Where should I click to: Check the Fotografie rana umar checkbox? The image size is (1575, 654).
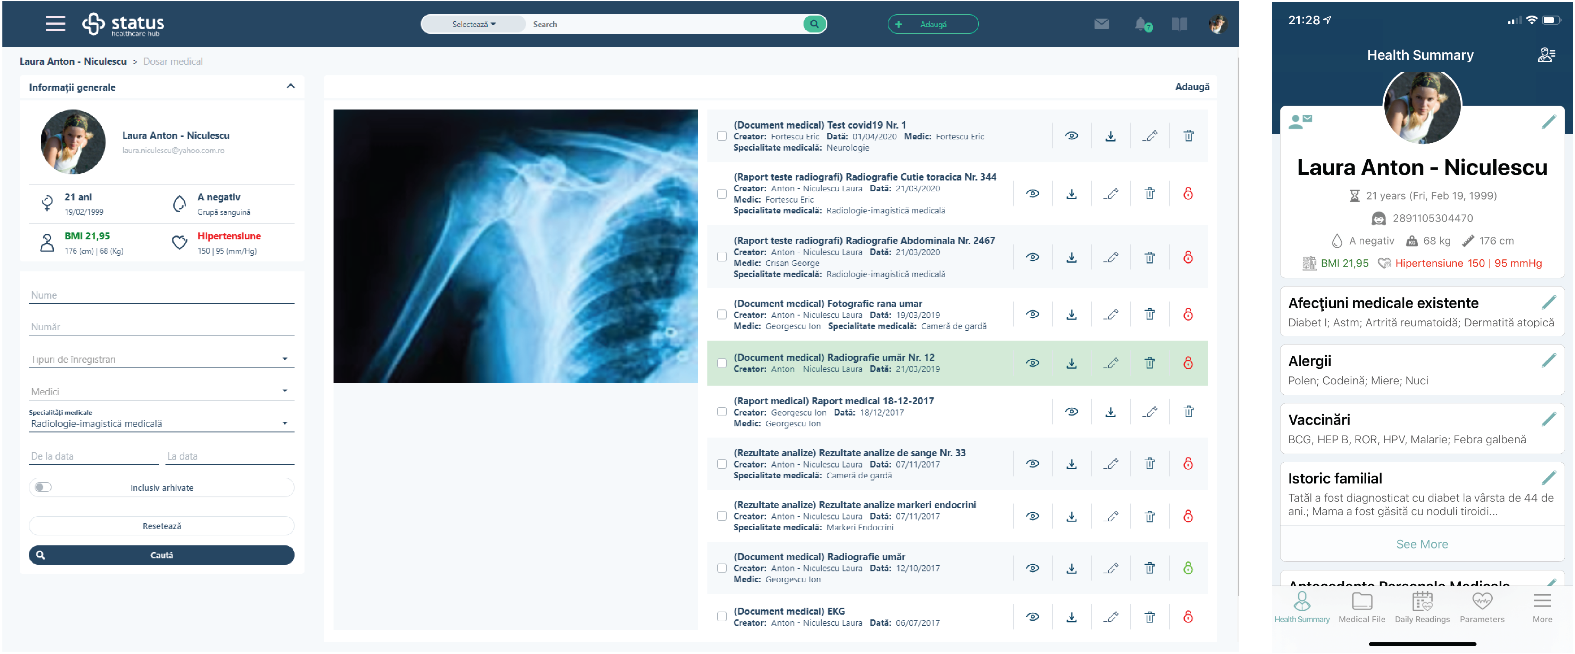[x=722, y=314]
